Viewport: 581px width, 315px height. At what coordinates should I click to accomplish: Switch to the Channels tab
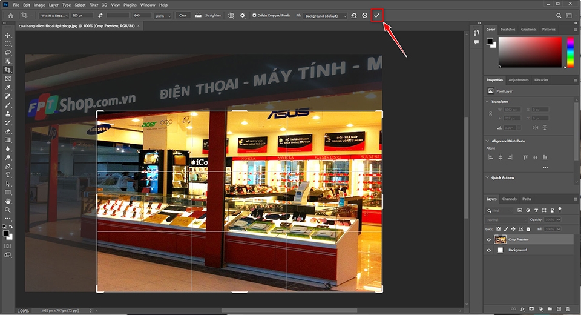[x=509, y=199]
